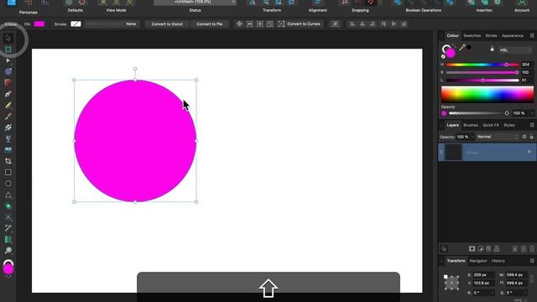Image resolution: width=537 pixels, height=302 pixels.
Task: Switch to the Quick FX tab
Action: (491, 125)
